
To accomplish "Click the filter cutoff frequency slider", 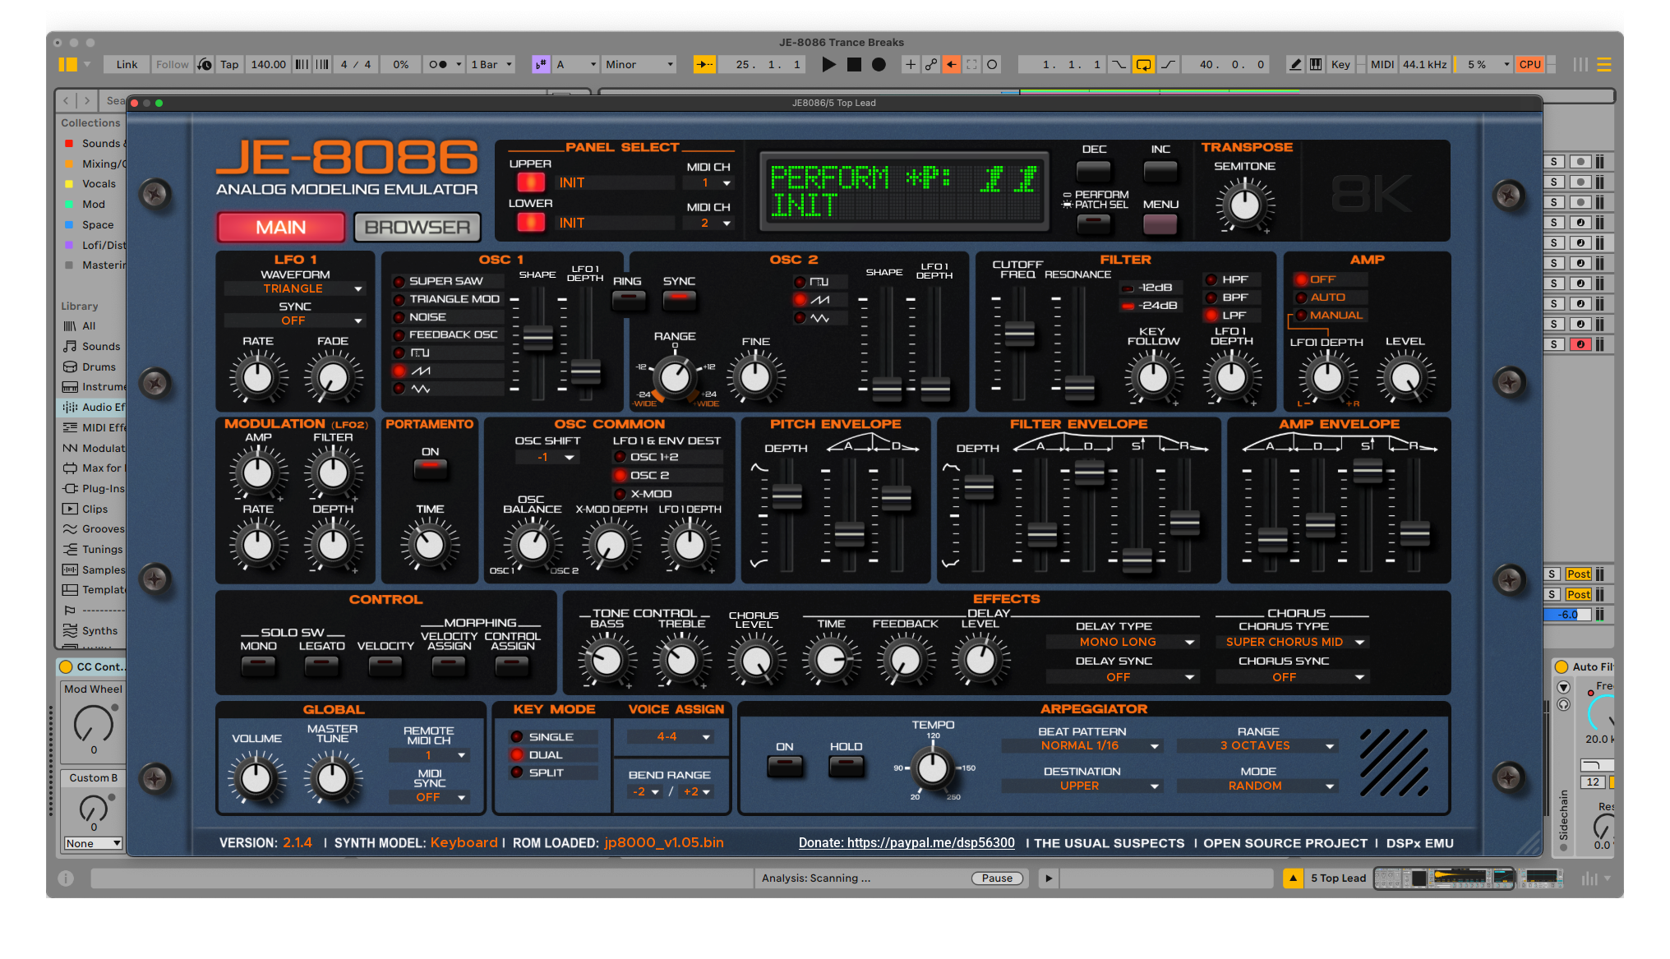I will [x=1019, y=334].
